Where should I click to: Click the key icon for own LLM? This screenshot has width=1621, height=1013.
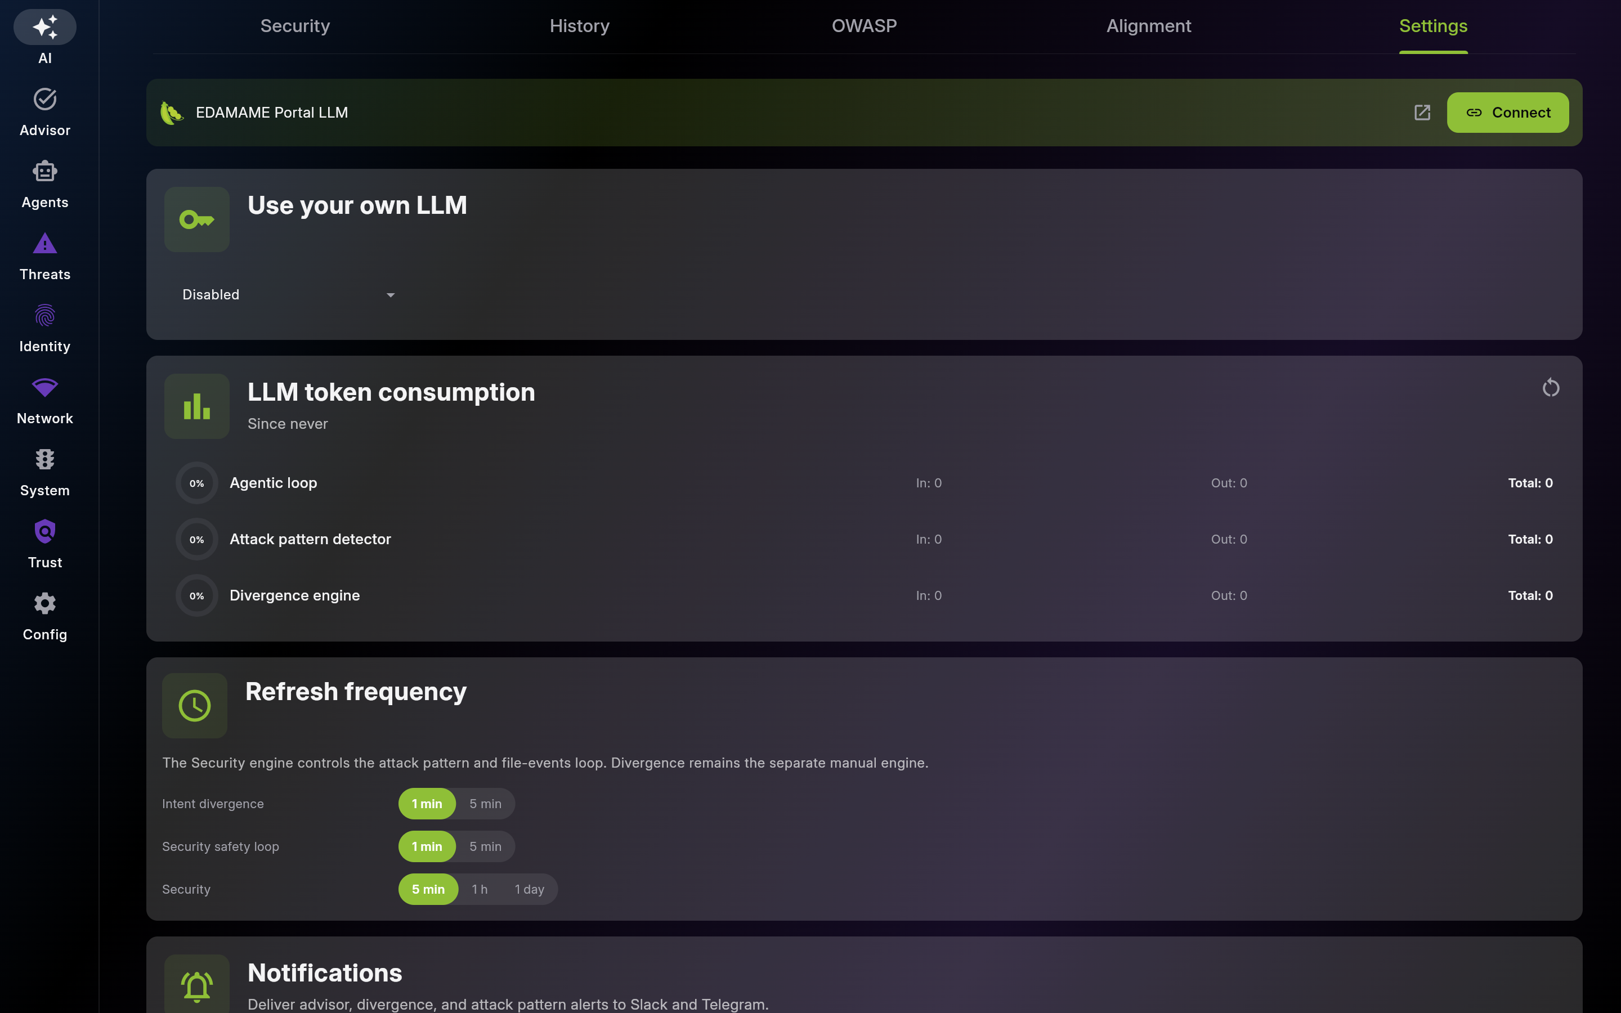point(197,219)
